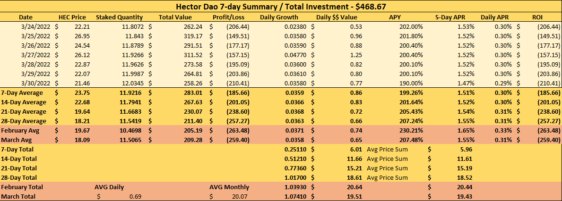This screenshot has height=201, width=562.
Task: Select the February Avg row label
Action: [x=20, y=131]
